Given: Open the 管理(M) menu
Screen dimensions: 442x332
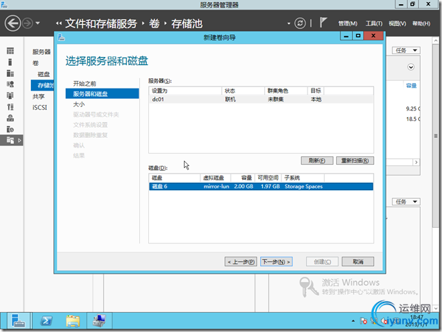Looking at the screenshot, I should (x=347, y=24).
